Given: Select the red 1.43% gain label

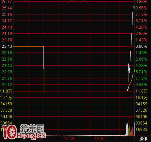Looking at the screenshot, I should tap(141, 40).
